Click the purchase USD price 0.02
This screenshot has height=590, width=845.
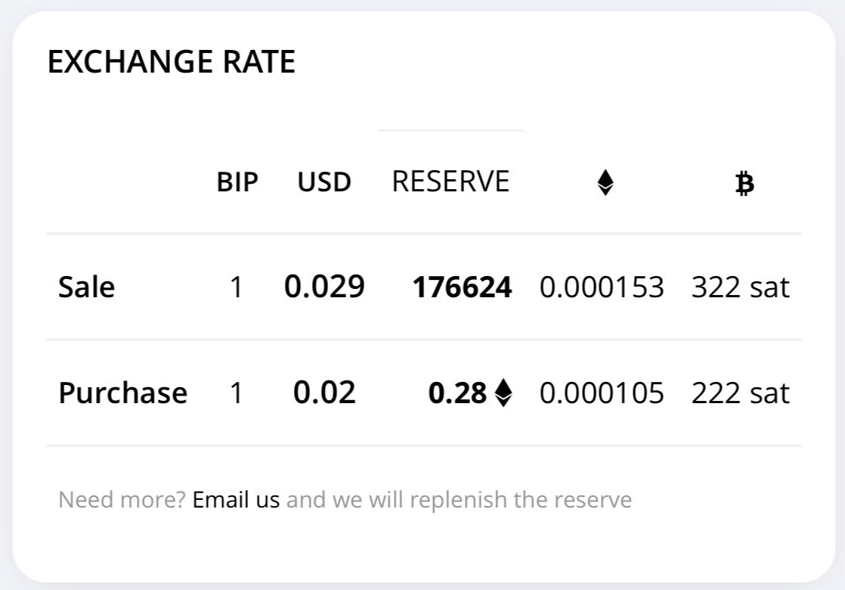[x=324, y=392]
